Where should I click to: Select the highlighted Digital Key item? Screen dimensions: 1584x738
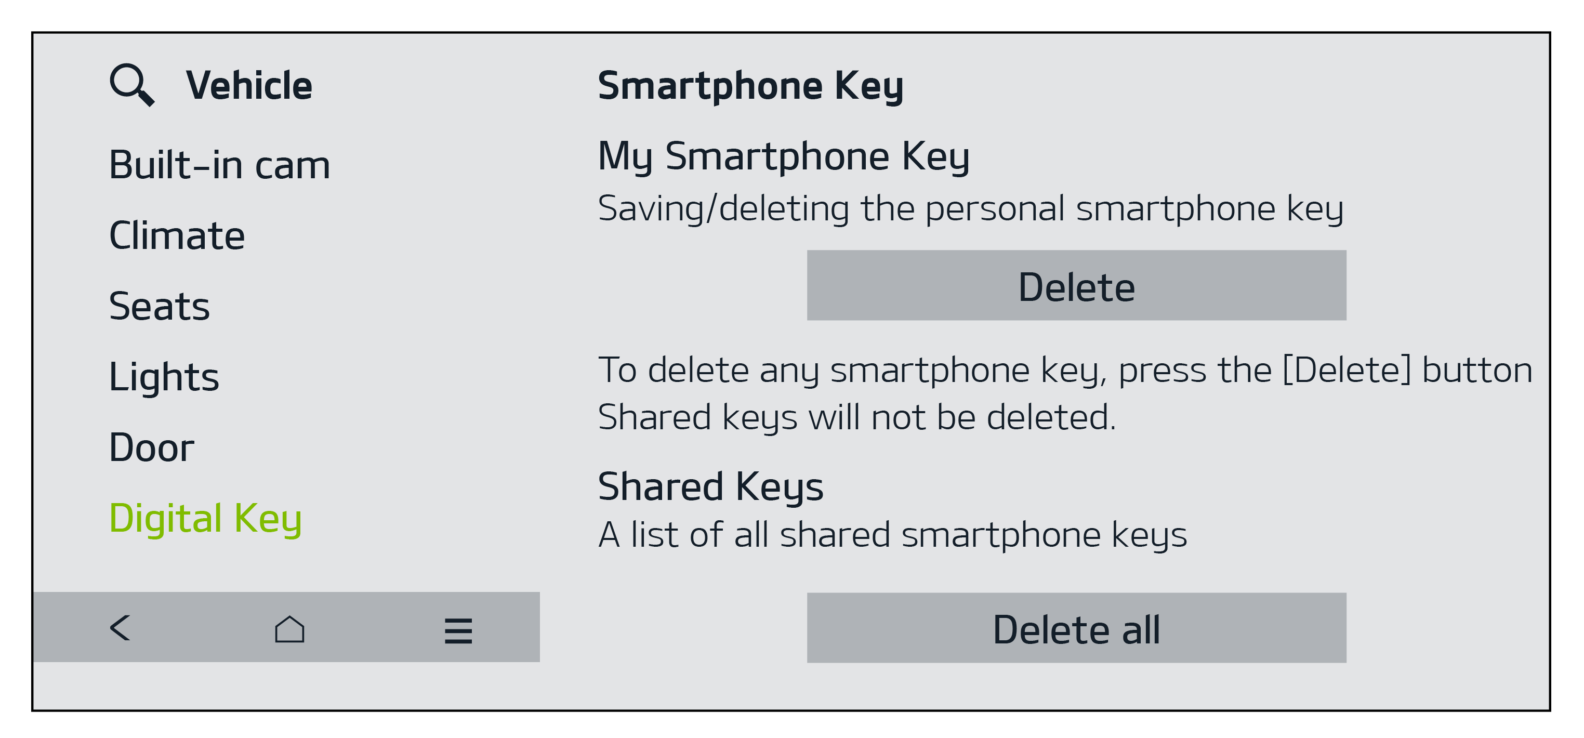(x=205, y=519)
